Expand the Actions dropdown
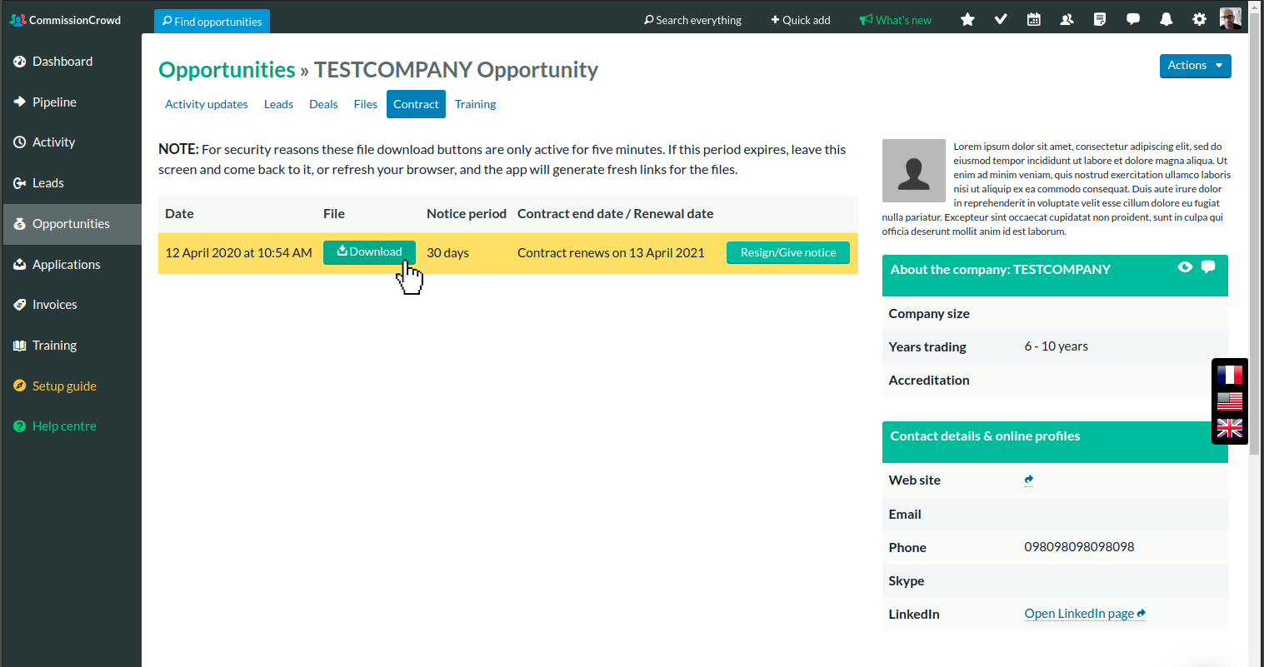1264x667 pixels. [x=1195, y=66]
